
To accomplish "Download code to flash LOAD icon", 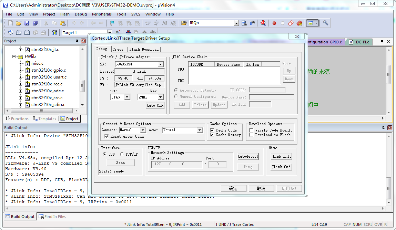I will click(54, 32).
